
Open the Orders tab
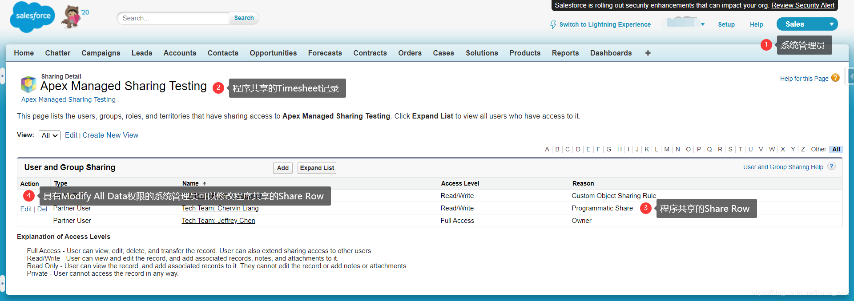pyautogui.click(x=410, y=53)
